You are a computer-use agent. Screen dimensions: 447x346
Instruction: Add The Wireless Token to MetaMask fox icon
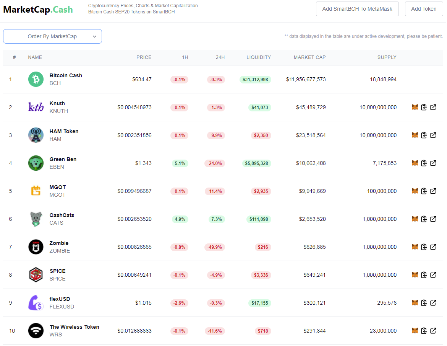[x=415, y=331]
